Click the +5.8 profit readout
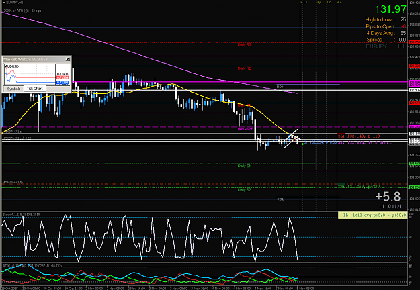420x290 pixels. [x=388, y=197]
